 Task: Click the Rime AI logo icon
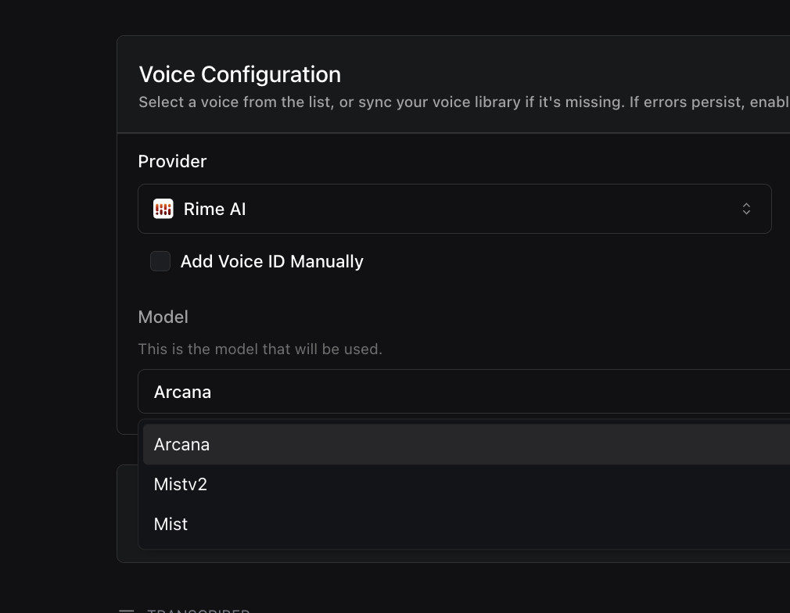[163, 209]
